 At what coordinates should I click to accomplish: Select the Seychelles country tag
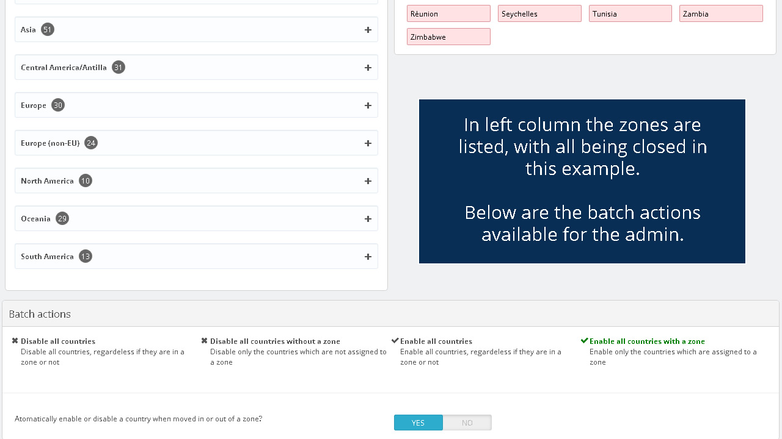(x=539, y=13)
